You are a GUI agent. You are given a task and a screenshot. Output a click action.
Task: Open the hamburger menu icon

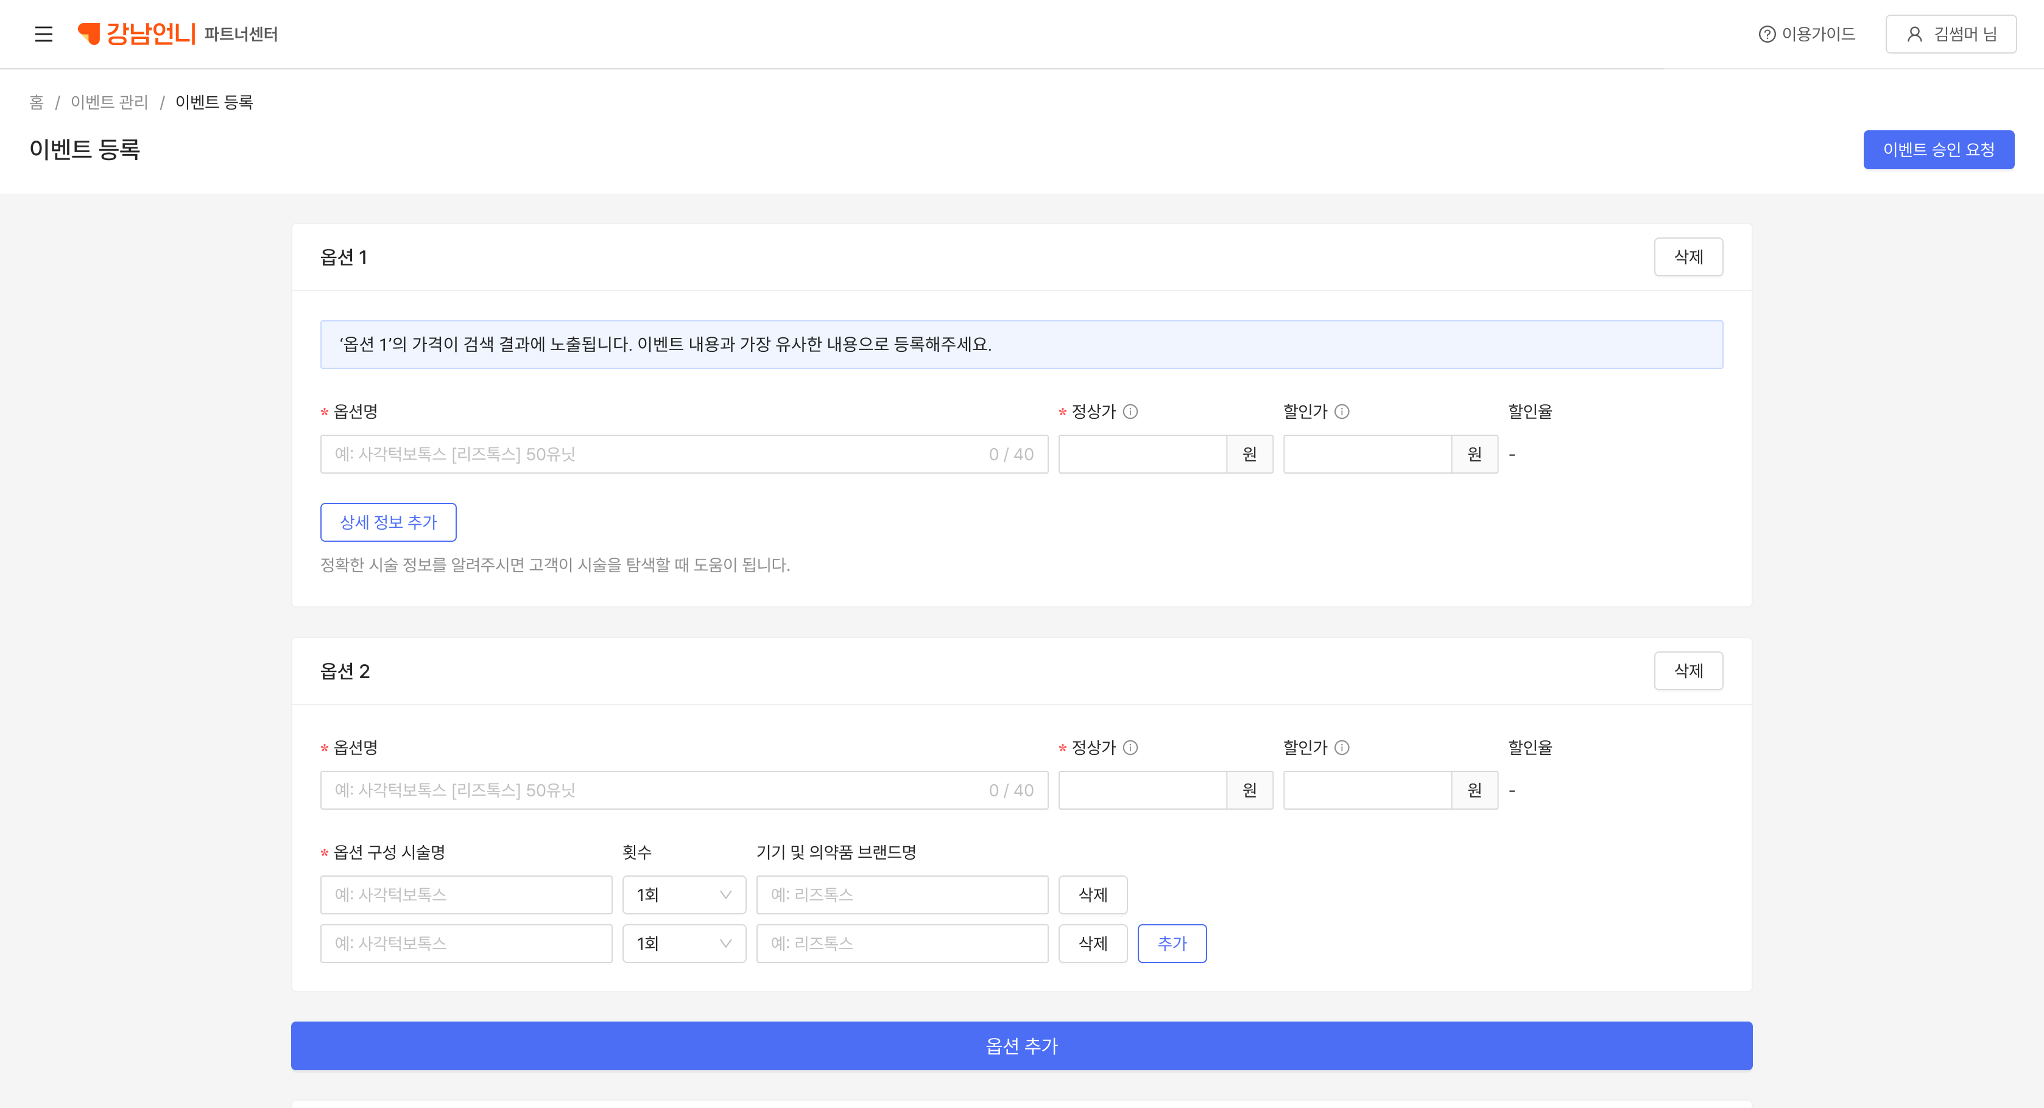coord(44,34)
